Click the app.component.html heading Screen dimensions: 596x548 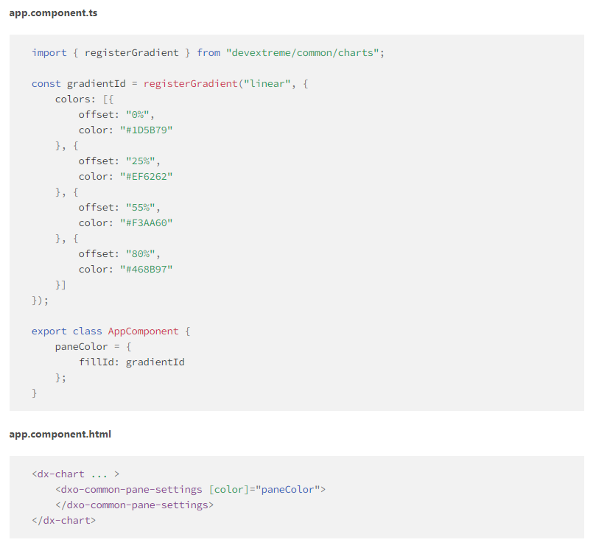tap(60, 434)
